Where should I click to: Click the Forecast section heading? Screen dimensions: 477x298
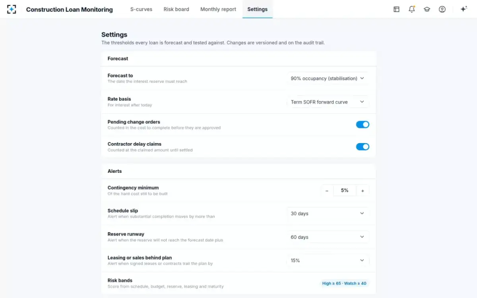(x=118, y=58)
